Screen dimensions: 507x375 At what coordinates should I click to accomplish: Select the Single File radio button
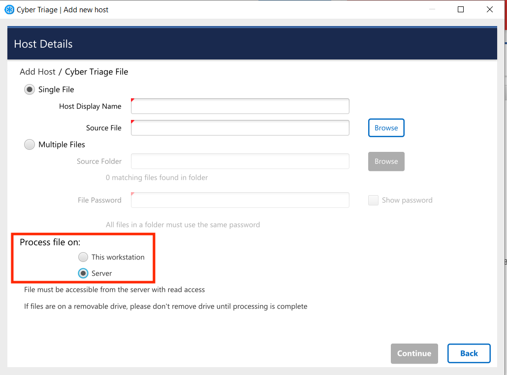(30, 89)
